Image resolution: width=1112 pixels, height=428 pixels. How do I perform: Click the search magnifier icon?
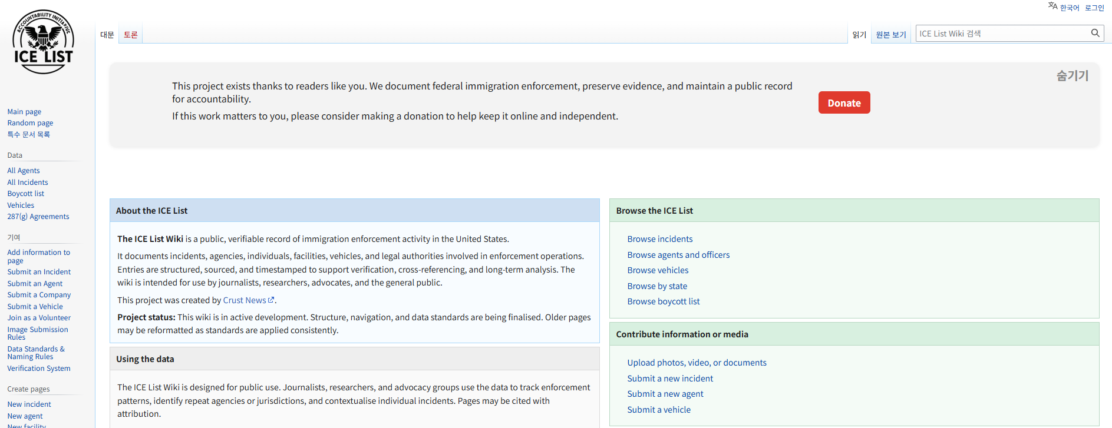[1095, 33]
